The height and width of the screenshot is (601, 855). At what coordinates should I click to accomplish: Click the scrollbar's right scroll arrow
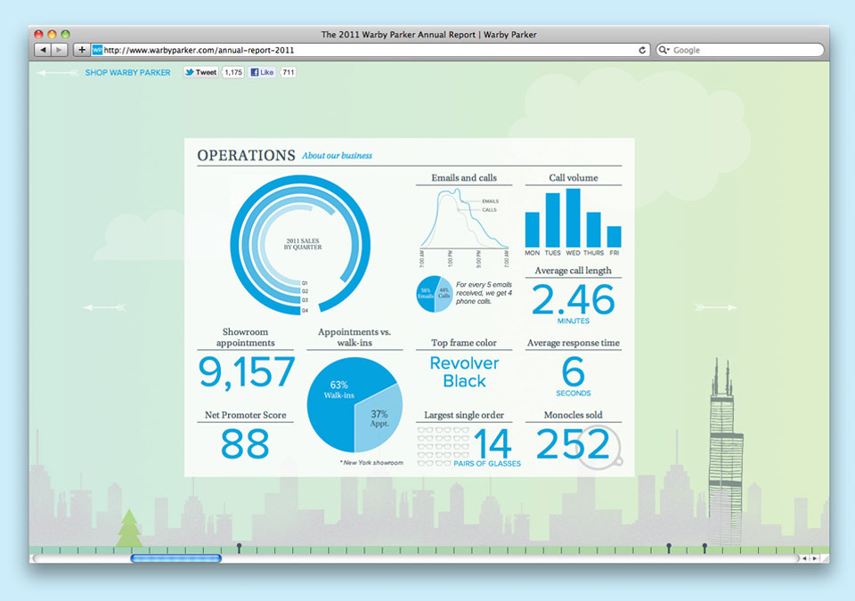[815, 558]
